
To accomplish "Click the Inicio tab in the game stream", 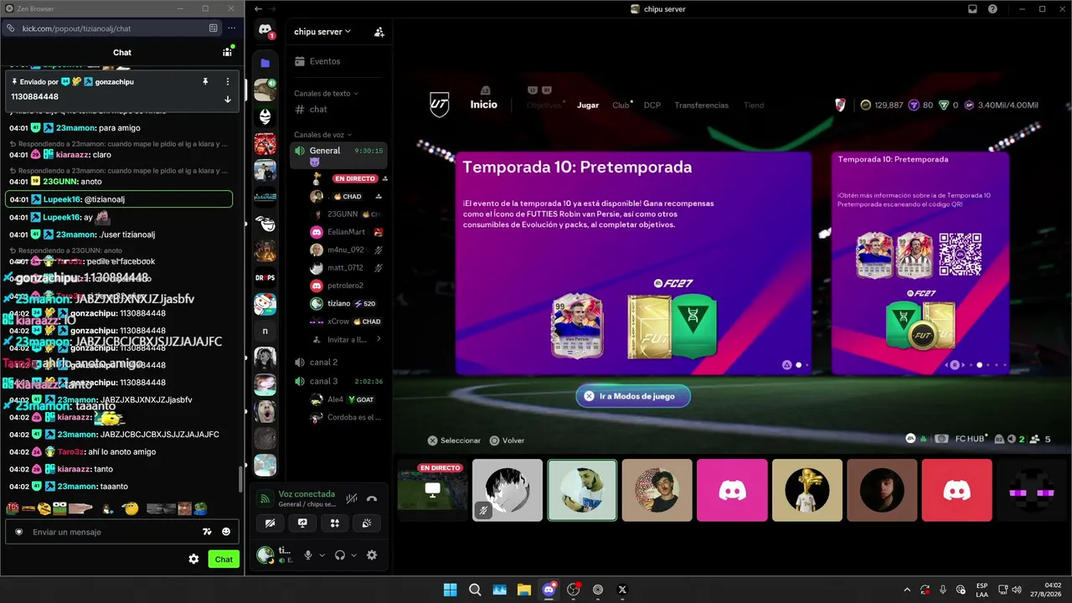I will pyautogui.click(x=483, y=105).
